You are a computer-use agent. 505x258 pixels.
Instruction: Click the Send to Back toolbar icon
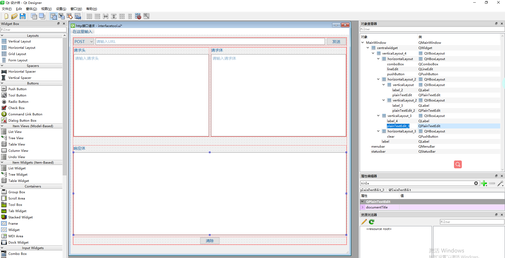click(x=34, y=16)
